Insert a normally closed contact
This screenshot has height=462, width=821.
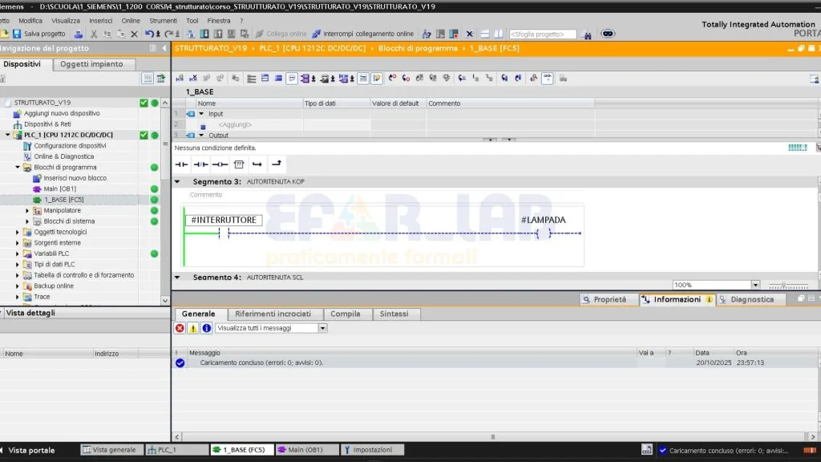[200, 164]
